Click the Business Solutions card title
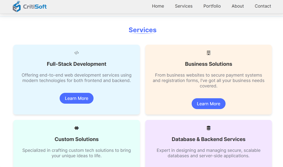The width and height of the screenshot is (283, 167). (x=208, y=64)
